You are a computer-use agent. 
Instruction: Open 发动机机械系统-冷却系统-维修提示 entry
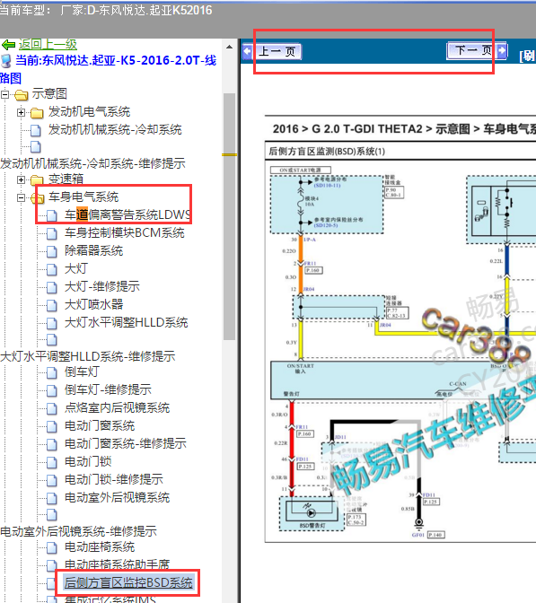[x=92, y=163]
